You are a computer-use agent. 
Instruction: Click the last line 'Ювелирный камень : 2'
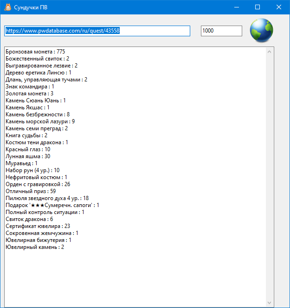click(35, 247)
